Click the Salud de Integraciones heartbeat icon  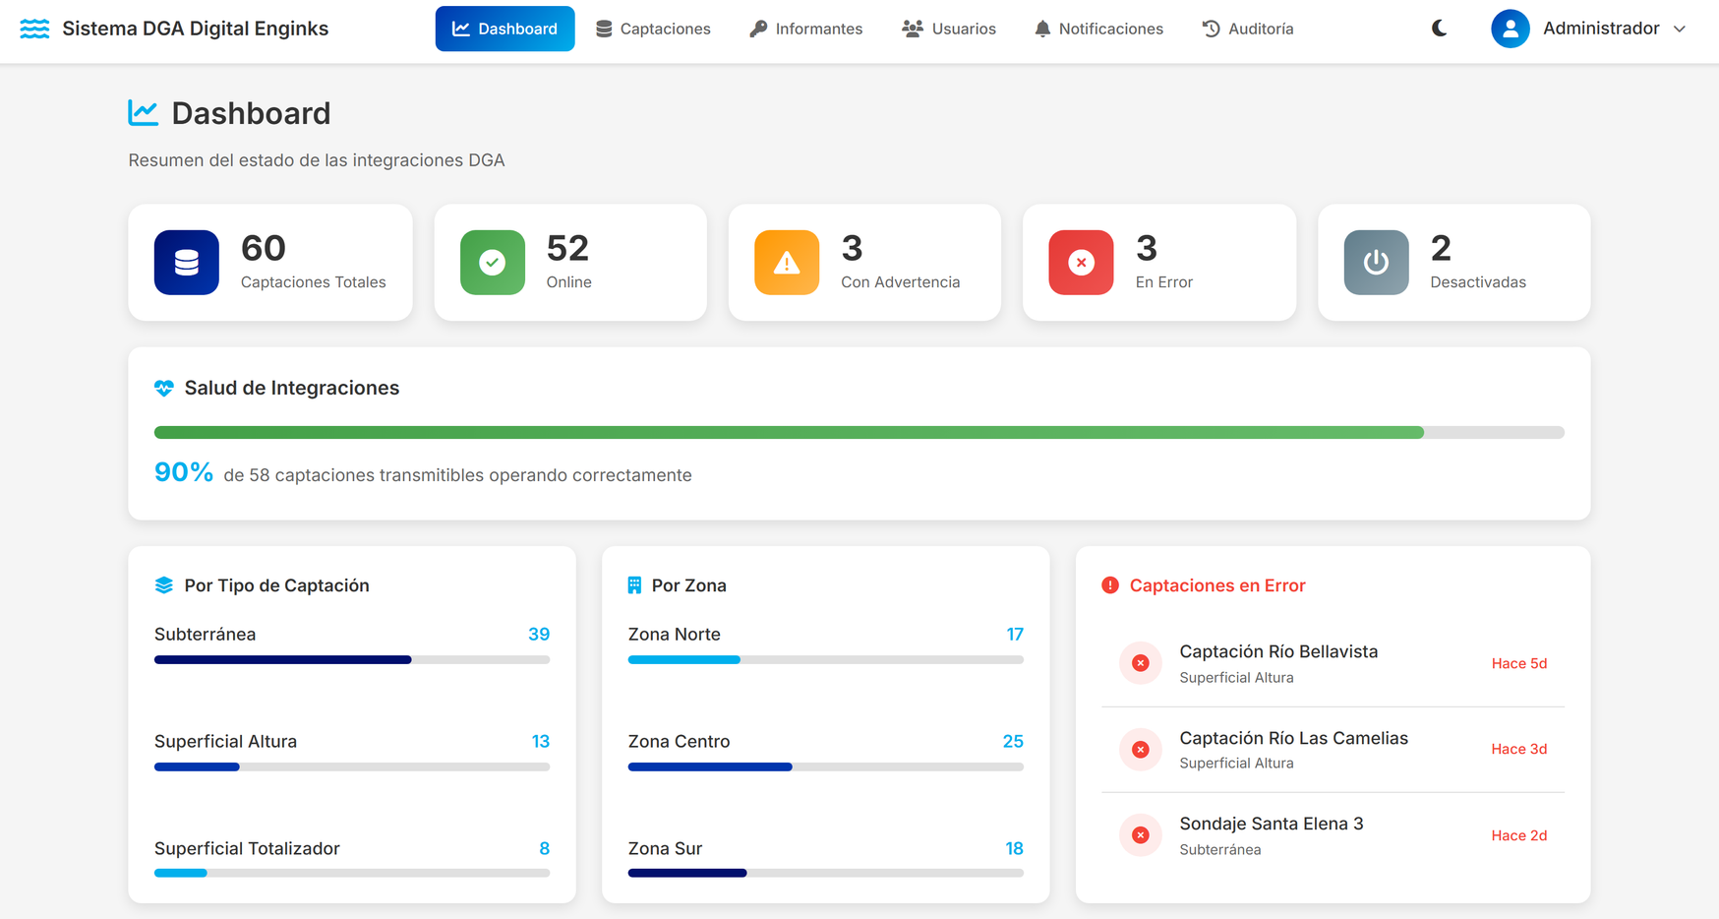click(x=164, y=388)
